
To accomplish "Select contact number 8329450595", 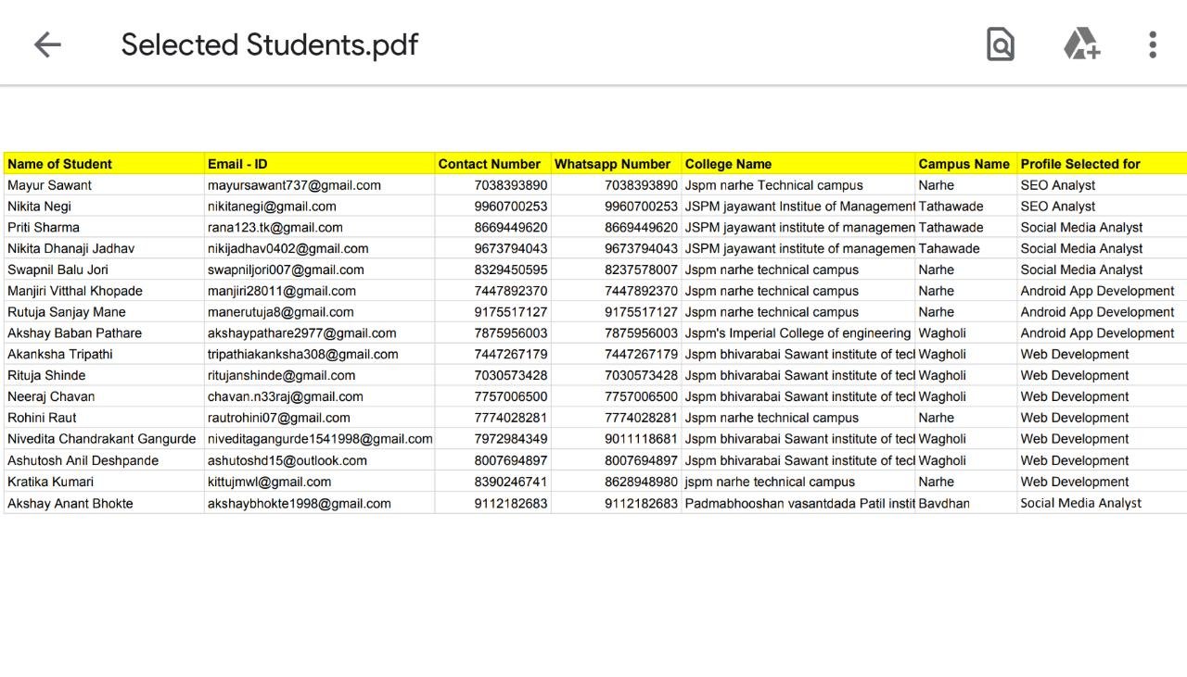I will [511, 270].
